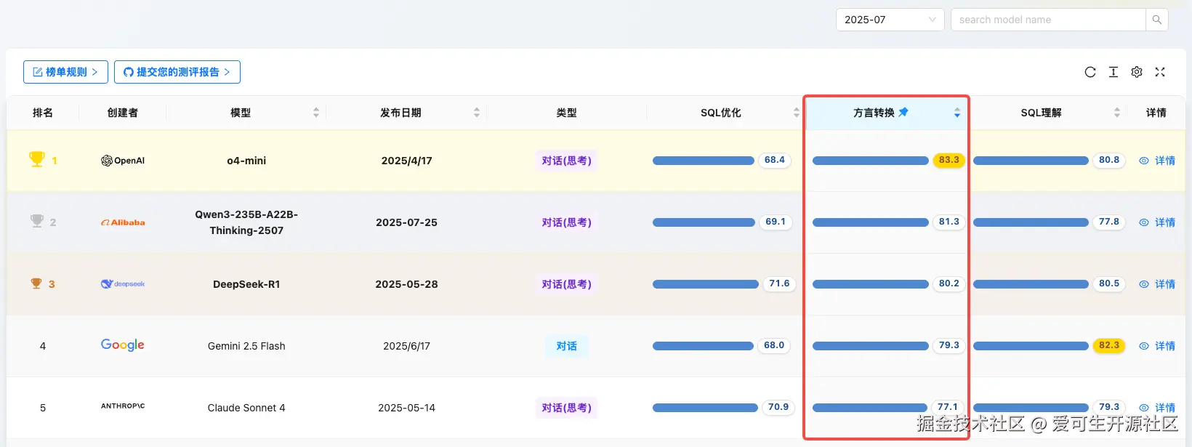This screenshot has height=447, width=1192.
Task: Click o4-mini SQL优化 progress bar
Action: point(704,161)
